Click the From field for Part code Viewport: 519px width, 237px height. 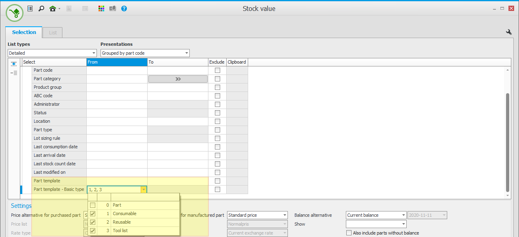[x=117, y=70]
